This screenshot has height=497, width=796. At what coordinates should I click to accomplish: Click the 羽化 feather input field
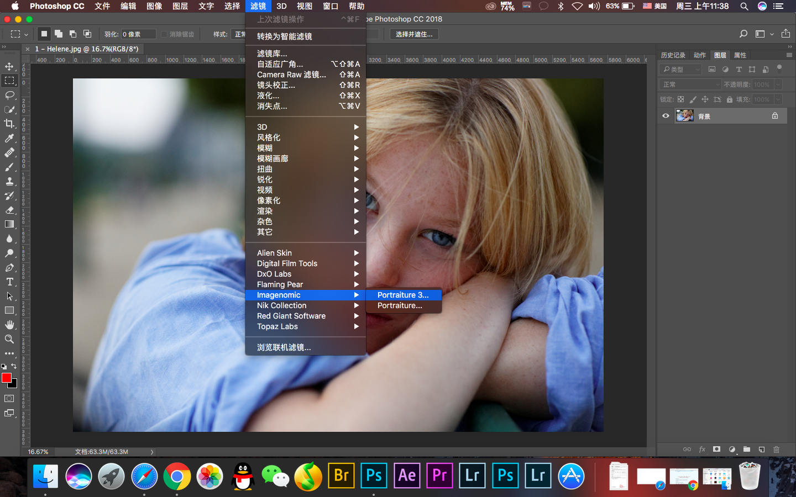pos(138,34)
